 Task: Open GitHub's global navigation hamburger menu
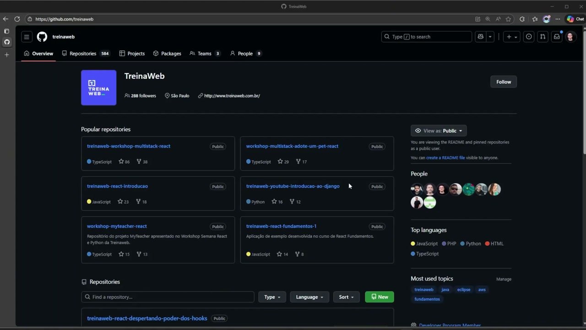pyautogui.click(x=26, y=37)
